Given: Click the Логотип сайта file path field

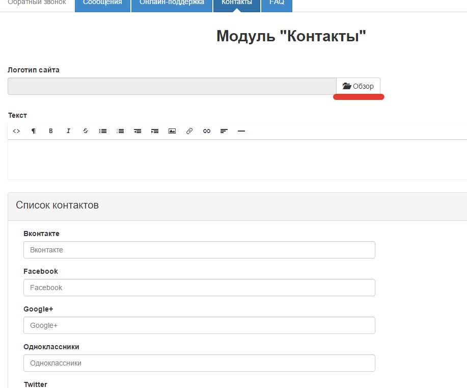Looking at the screenshot, I should tap(172, 86).
